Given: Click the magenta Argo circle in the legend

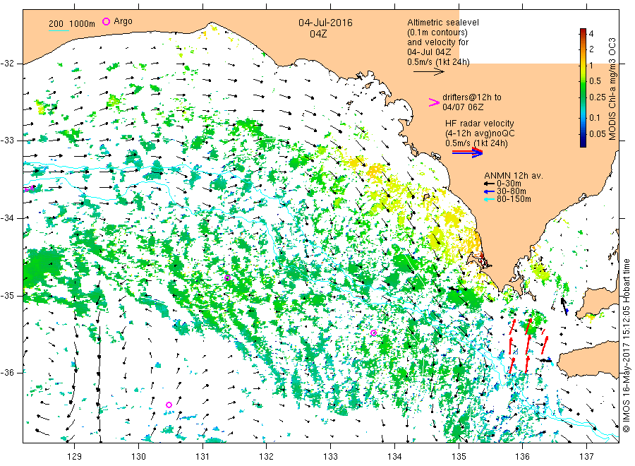Looking at the screenshot, I should pyautogui.click(x=107, y=22).
